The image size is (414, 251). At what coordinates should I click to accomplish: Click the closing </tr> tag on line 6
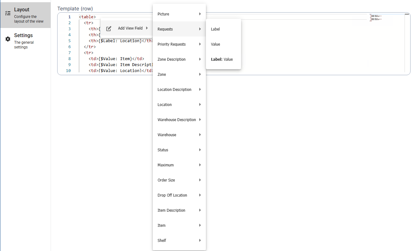point(90,47)
